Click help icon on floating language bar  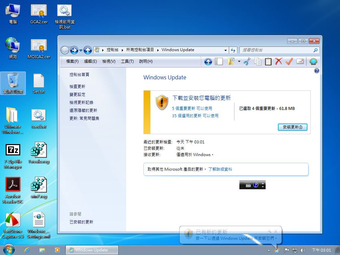(256, 185)
